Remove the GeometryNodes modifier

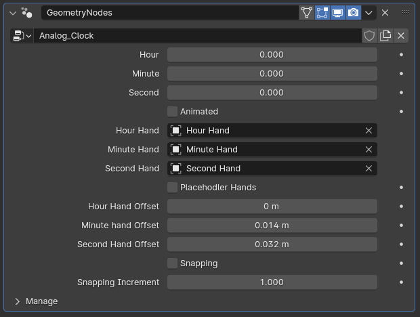tap(385, 13)
